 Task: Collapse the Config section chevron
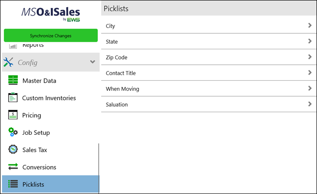(x=92, y=62)
